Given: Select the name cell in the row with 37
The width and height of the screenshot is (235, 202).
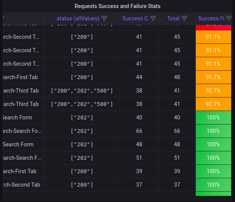Looking at the screenshot, I should [22, 185].
